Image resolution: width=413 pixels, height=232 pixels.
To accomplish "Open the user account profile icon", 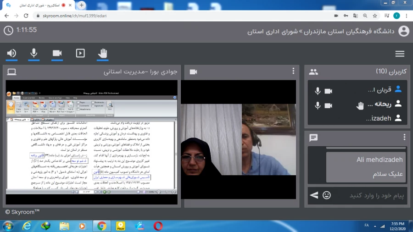I will pos(403,31).
